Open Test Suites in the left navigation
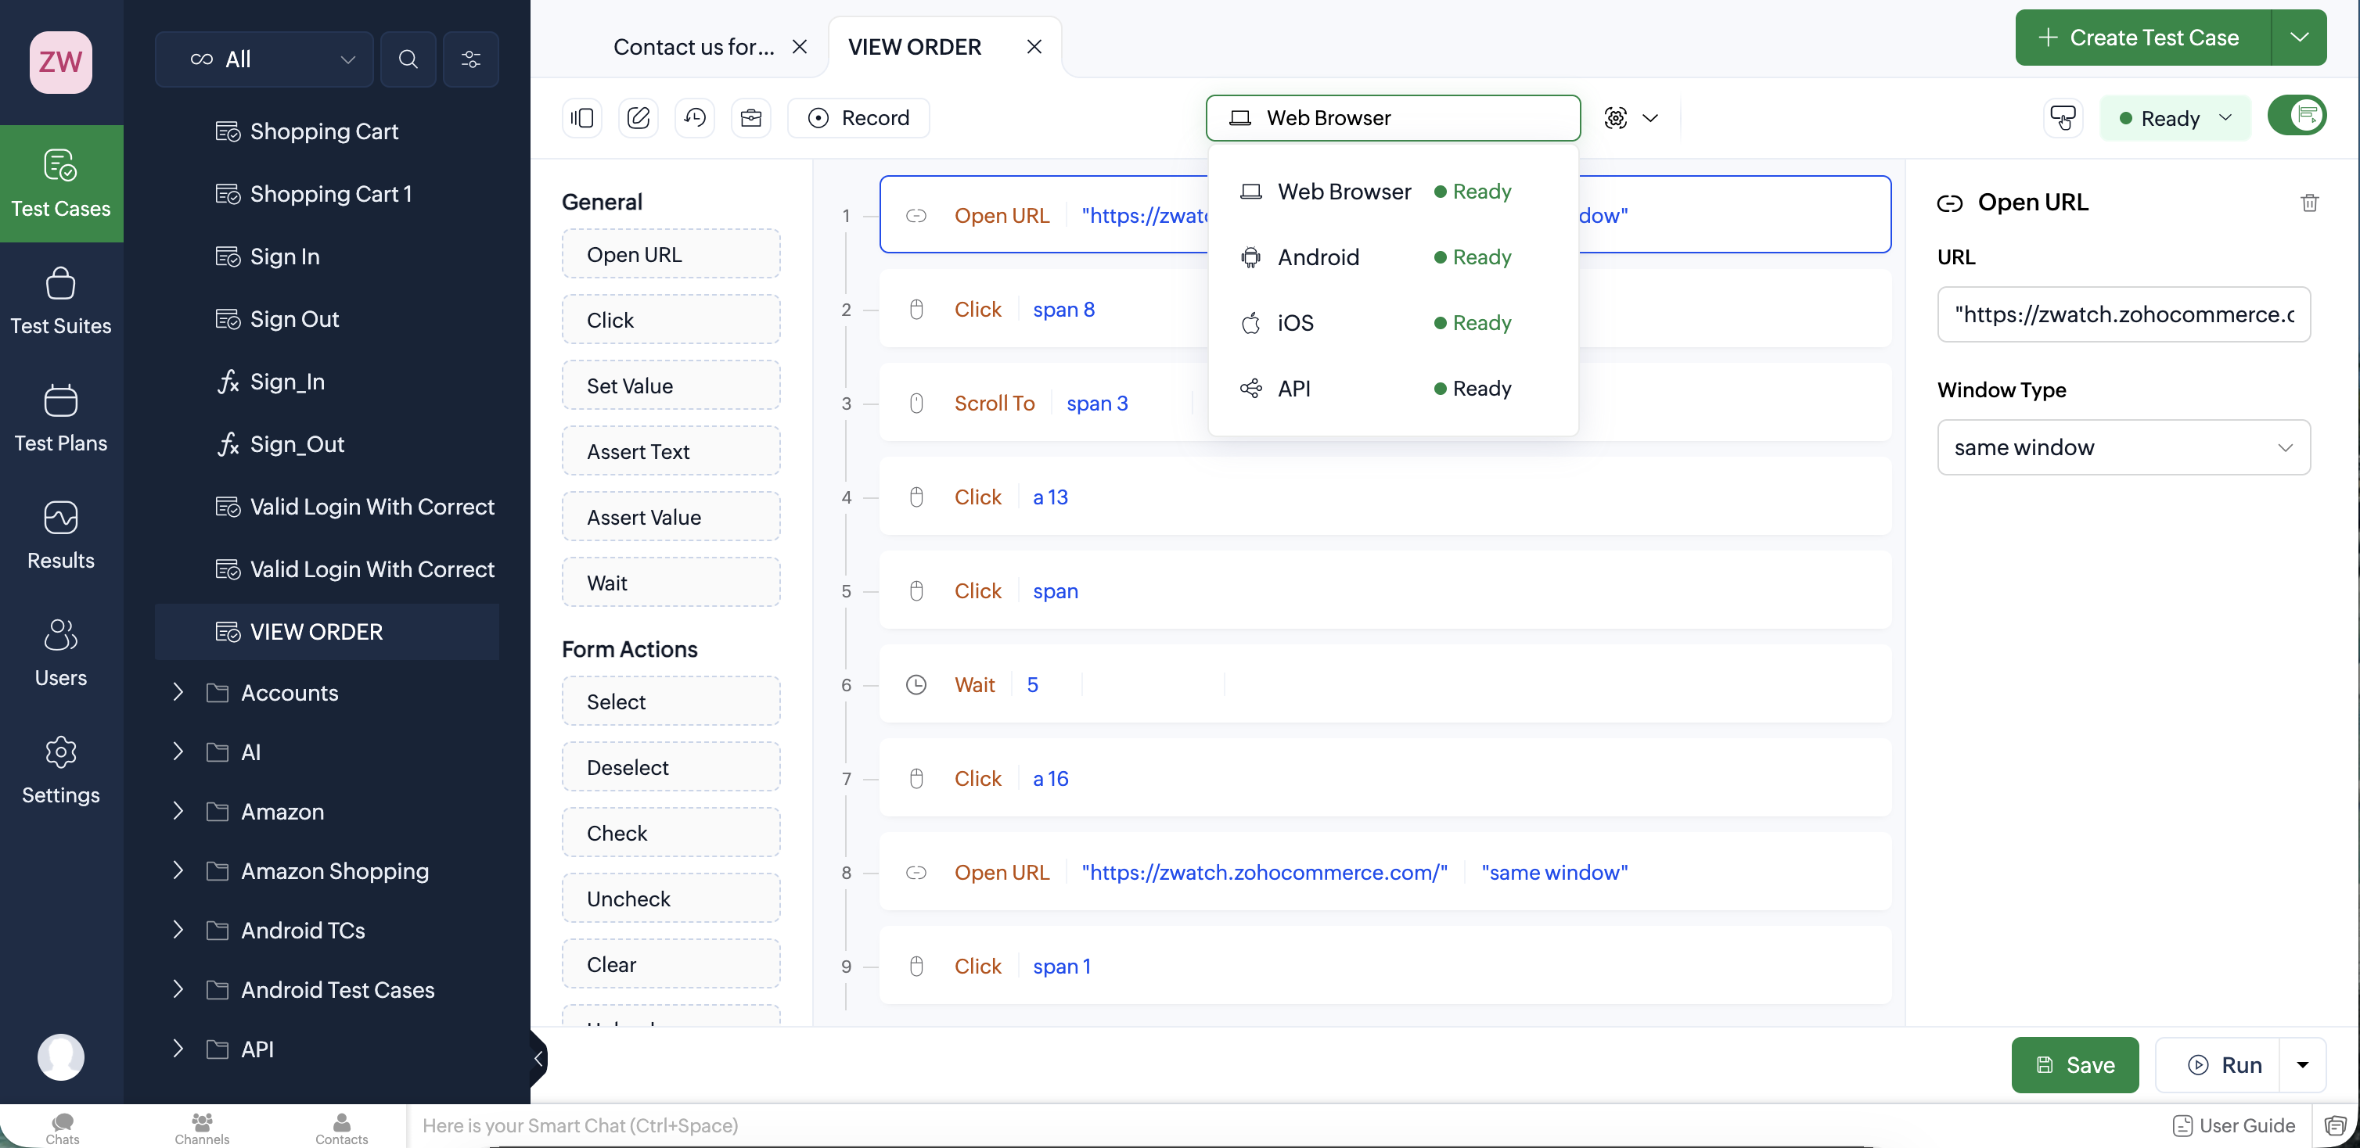This screenshot has height=1148, width=2360. coord(60,301)
